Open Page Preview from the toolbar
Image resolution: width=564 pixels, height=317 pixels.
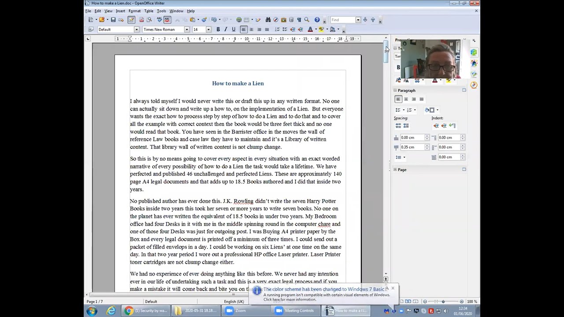click(x=149, y=20)
